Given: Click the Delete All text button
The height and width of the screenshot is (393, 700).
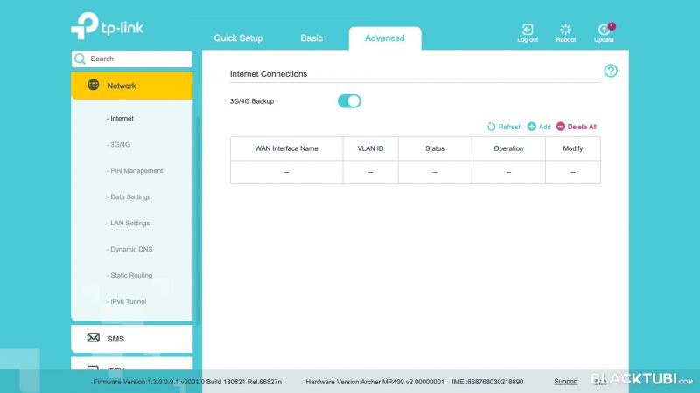Looking at the screenshot, I should (582, 127).
